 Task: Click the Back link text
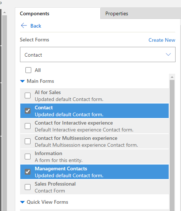[x=36, y=26]
